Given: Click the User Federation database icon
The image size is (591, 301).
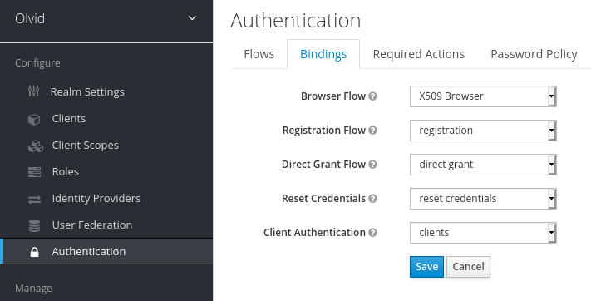Looking at the screenshot, I should (34, 225).
